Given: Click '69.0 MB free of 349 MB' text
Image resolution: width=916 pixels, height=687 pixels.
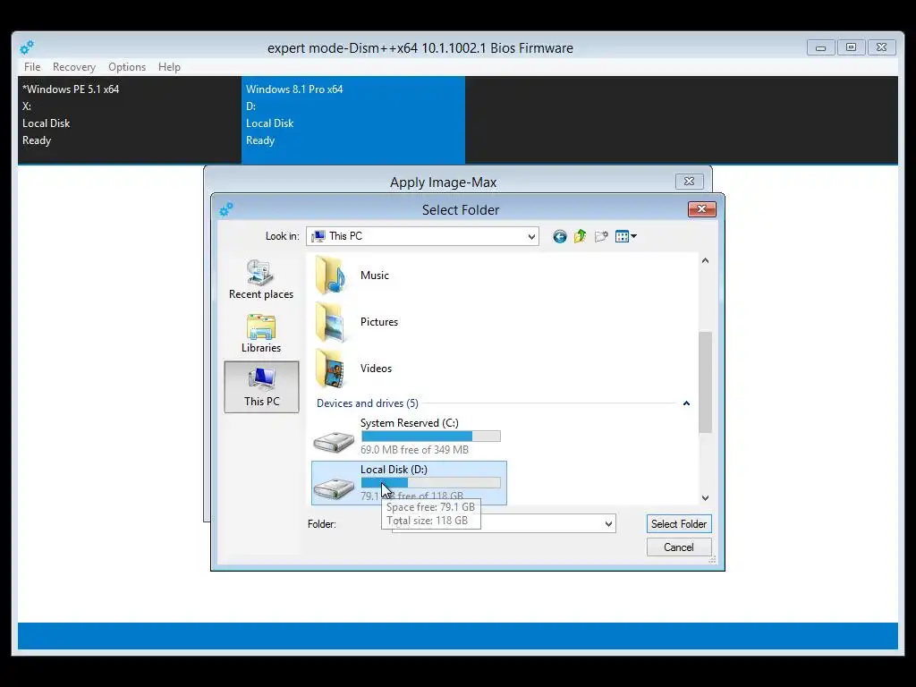Looking at the screenshot, I should 414,450.
